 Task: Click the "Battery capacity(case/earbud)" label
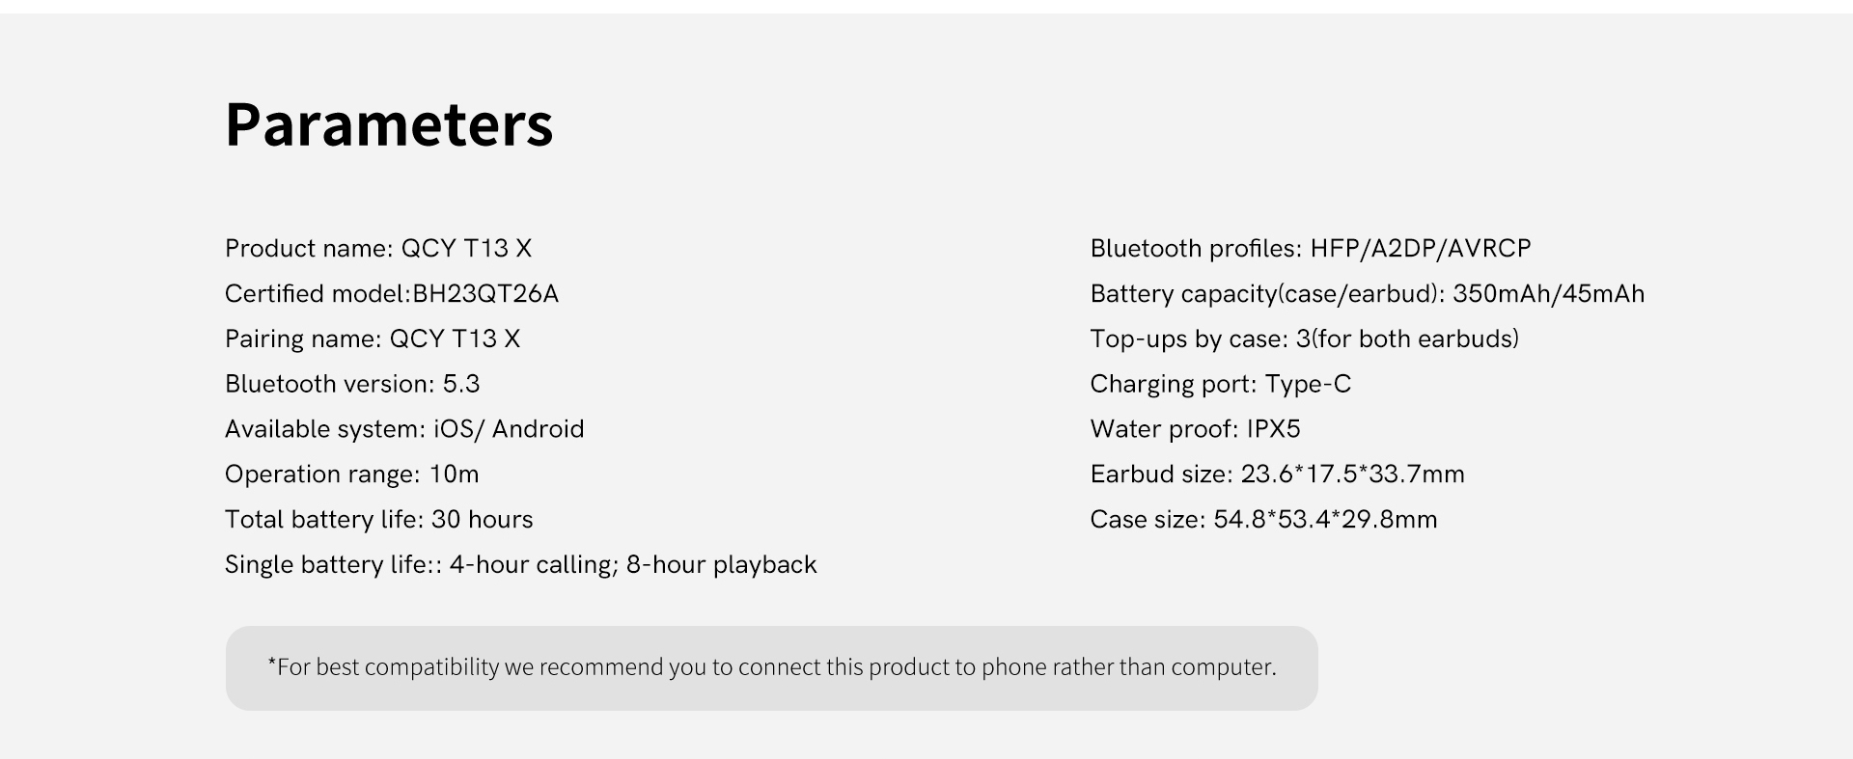pyautogui.click(x=1266, y=294)
